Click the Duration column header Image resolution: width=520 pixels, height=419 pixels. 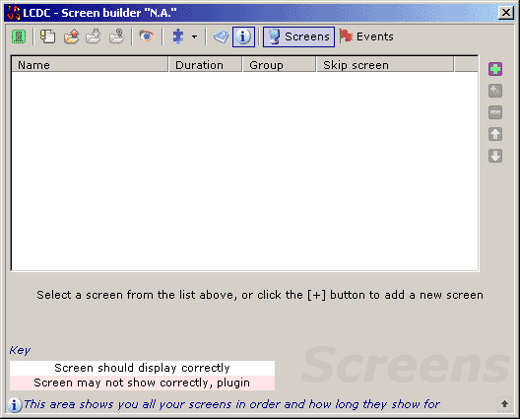coord(205,65)
